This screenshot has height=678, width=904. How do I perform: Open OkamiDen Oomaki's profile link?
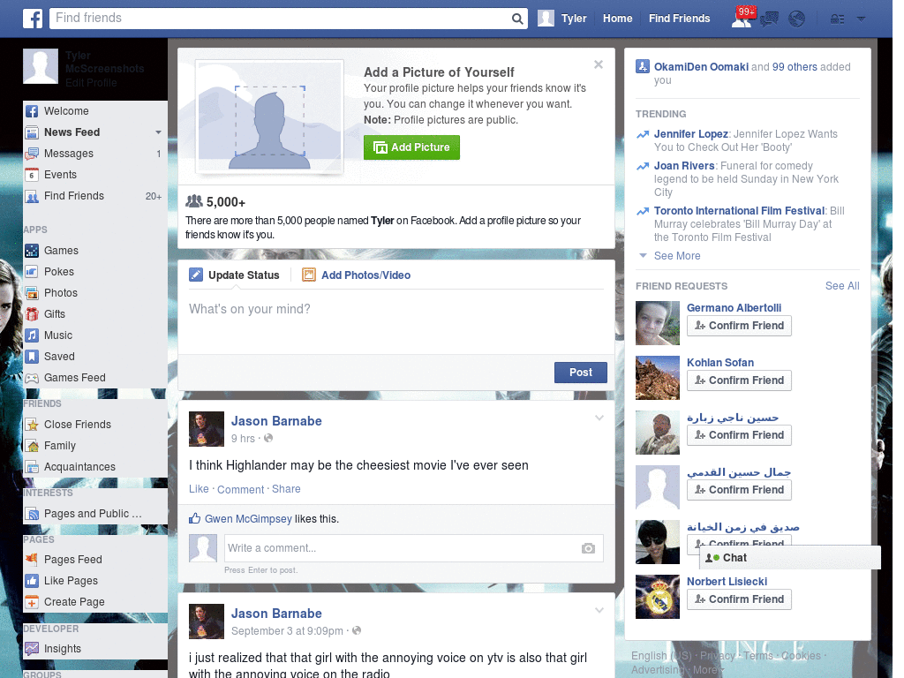click(701, 67)
